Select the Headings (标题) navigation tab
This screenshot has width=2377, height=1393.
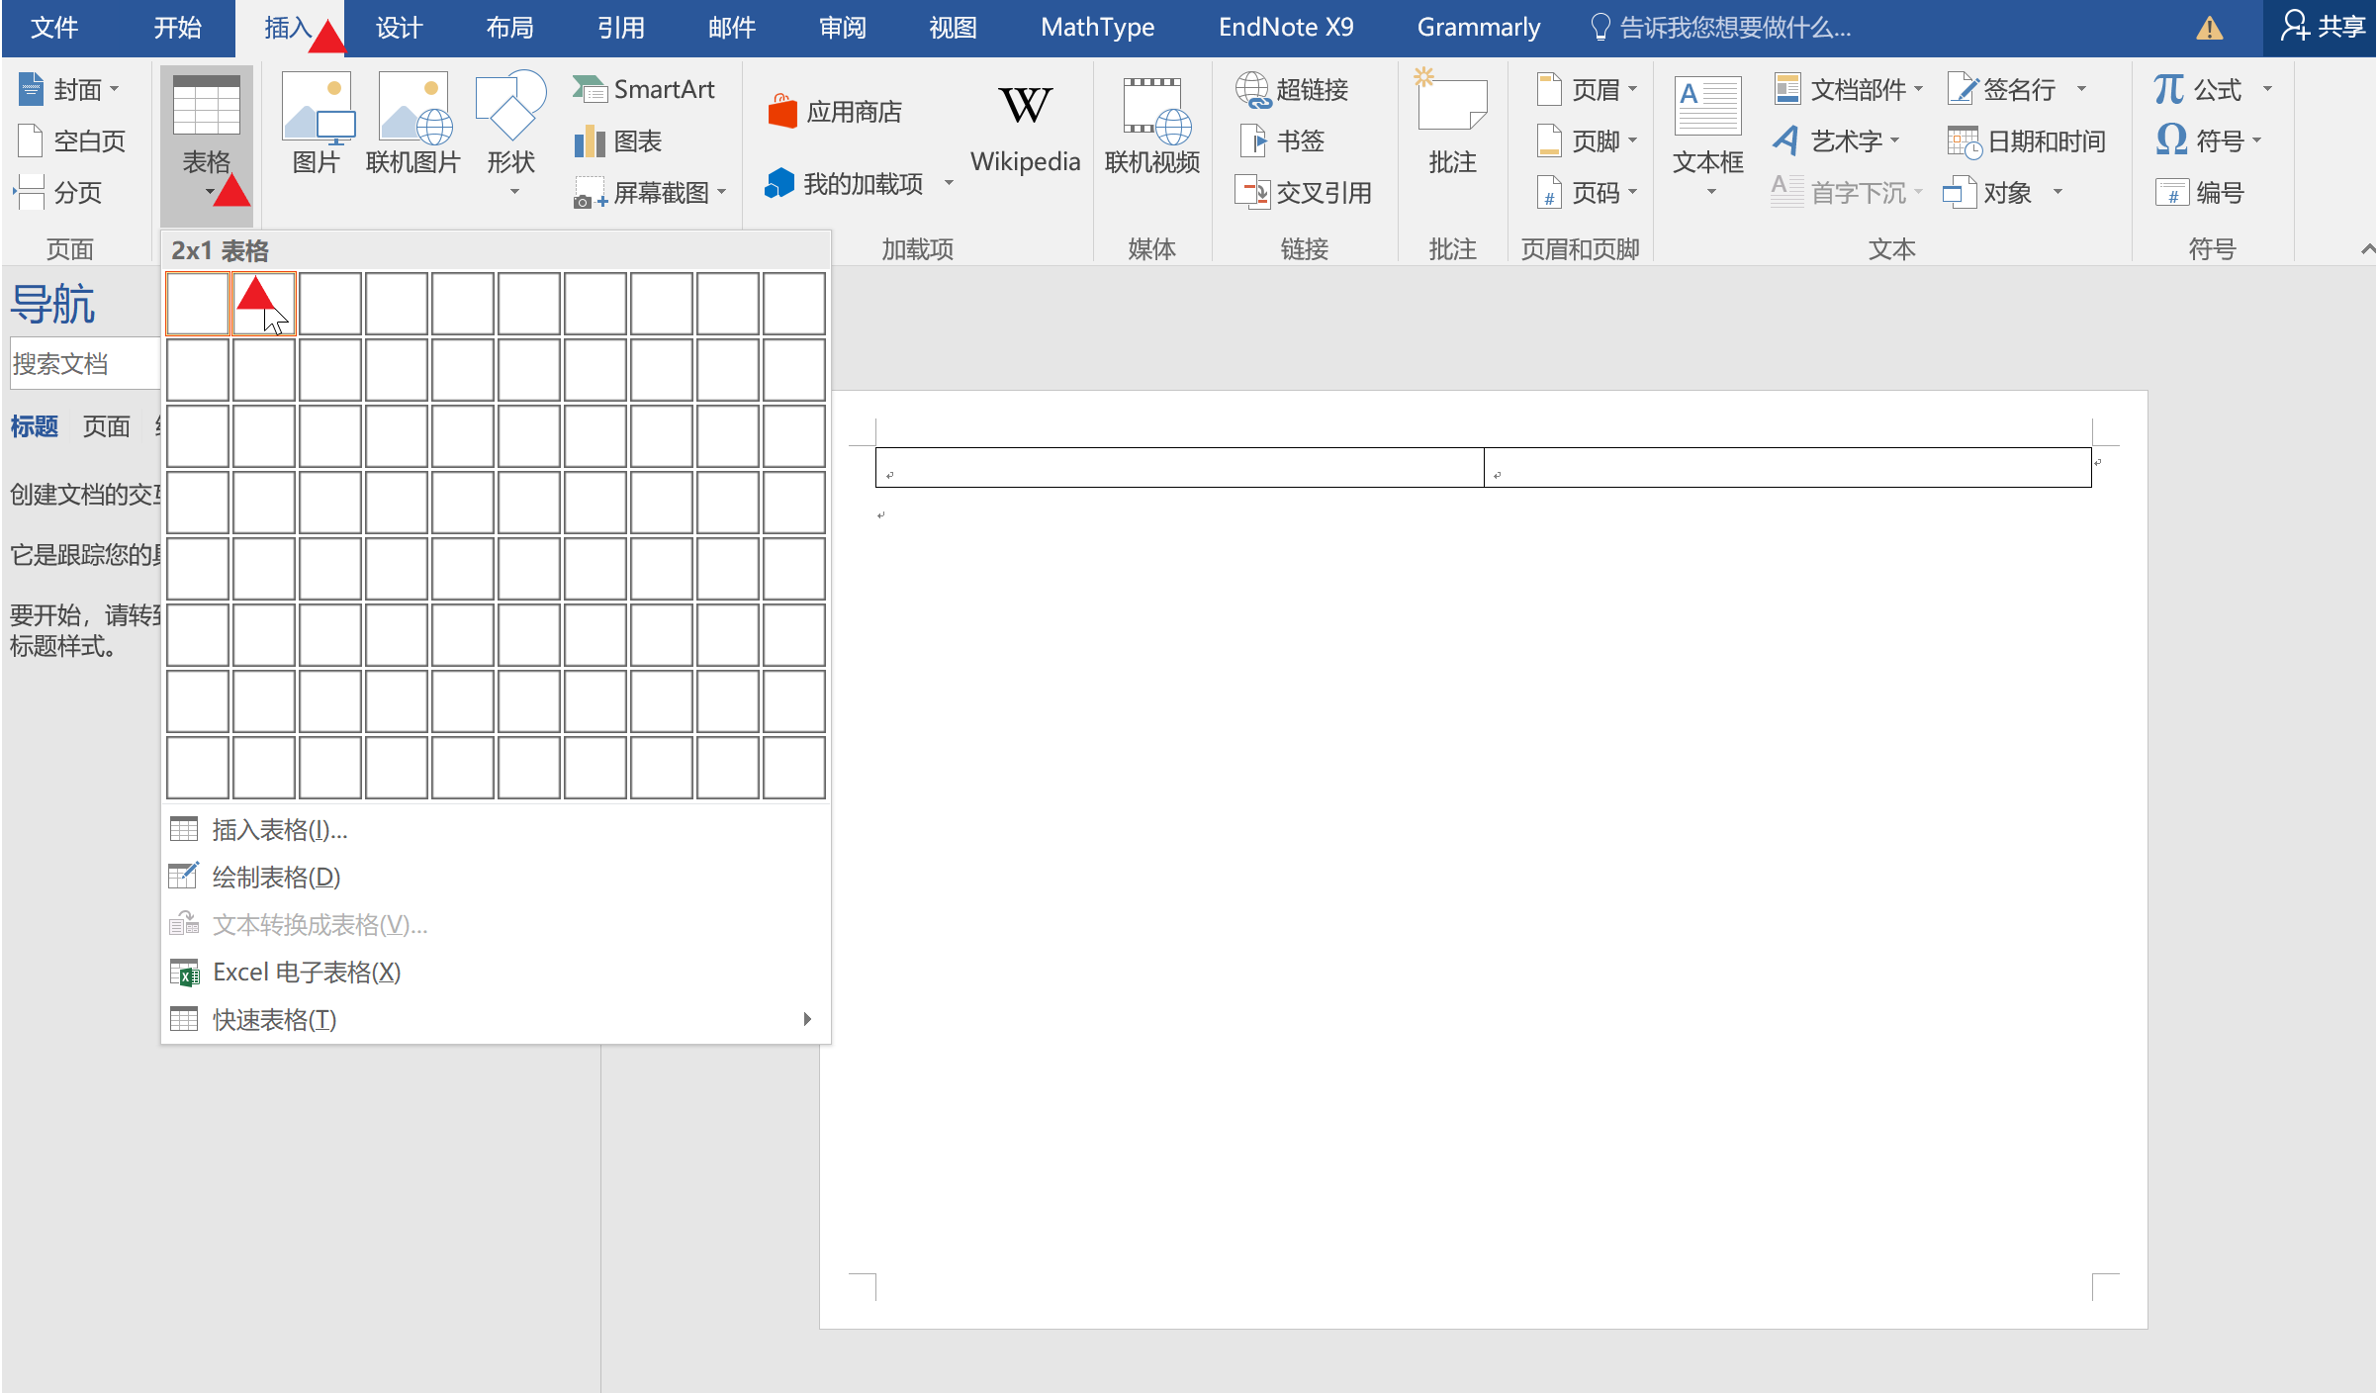pyautogui.click(x=35, y=426)
